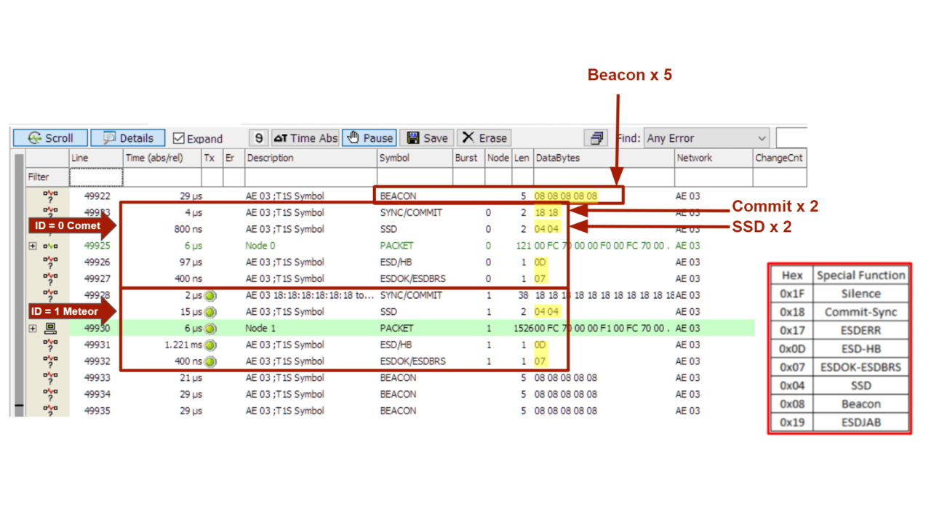Toggle the Expand checkbox

click(x=177, y=138)
